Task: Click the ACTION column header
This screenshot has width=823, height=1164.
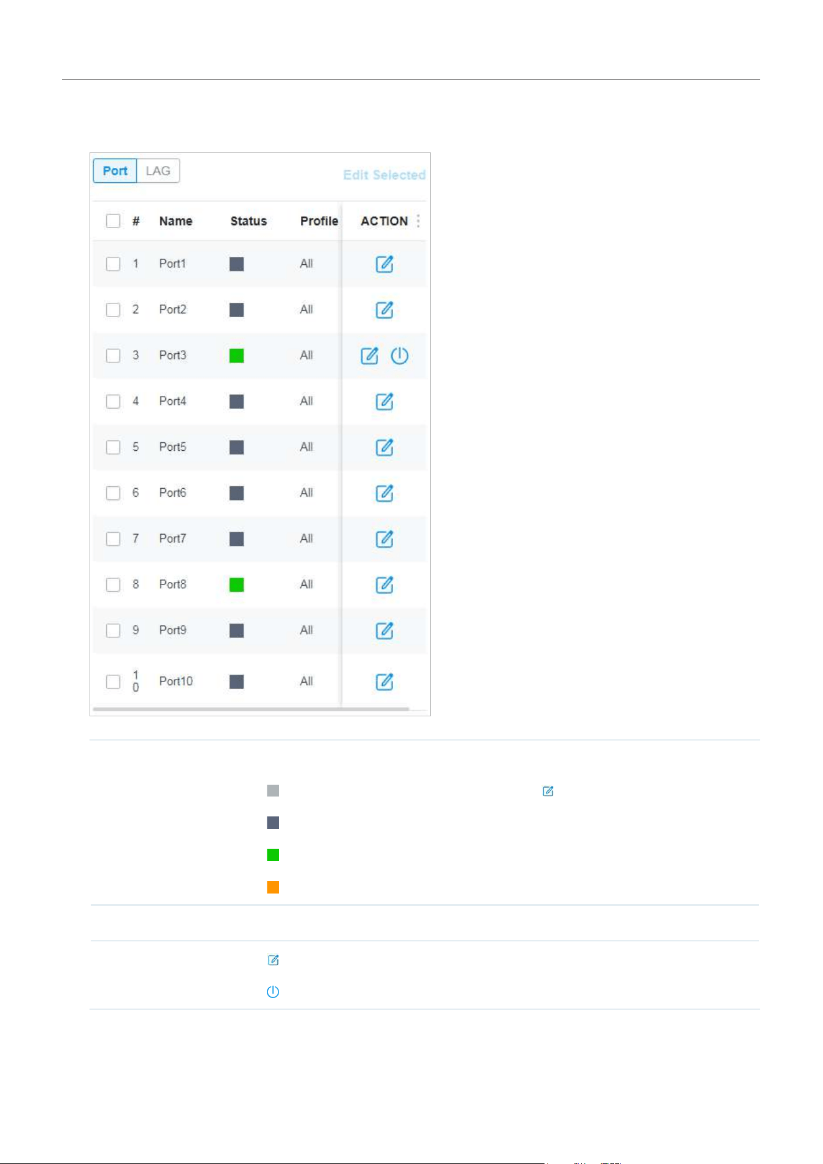Action: 384,221
